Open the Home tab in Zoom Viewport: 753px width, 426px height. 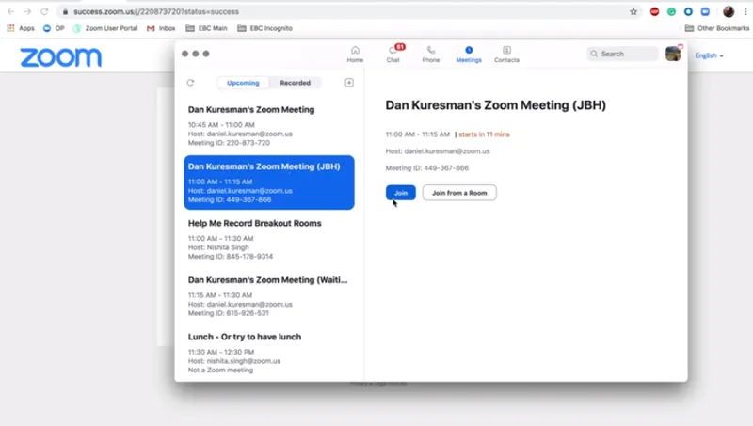coord(355,54)
